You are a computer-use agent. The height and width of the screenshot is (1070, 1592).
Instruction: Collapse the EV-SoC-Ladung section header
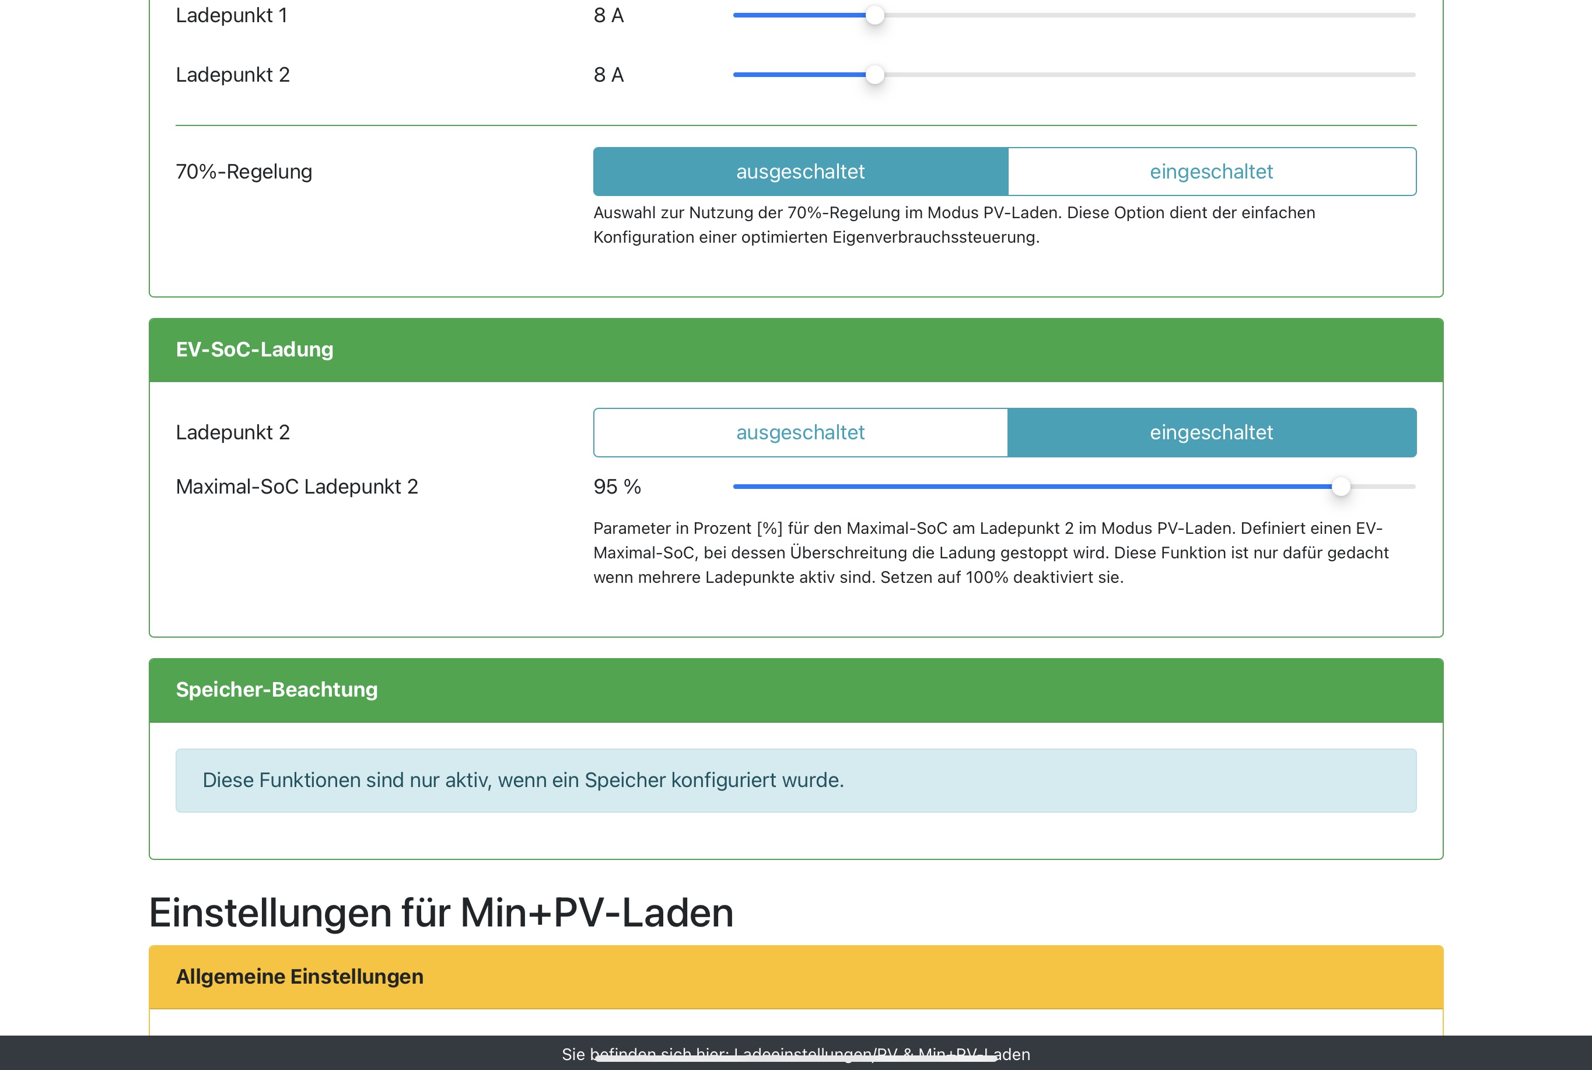point(254,349)
